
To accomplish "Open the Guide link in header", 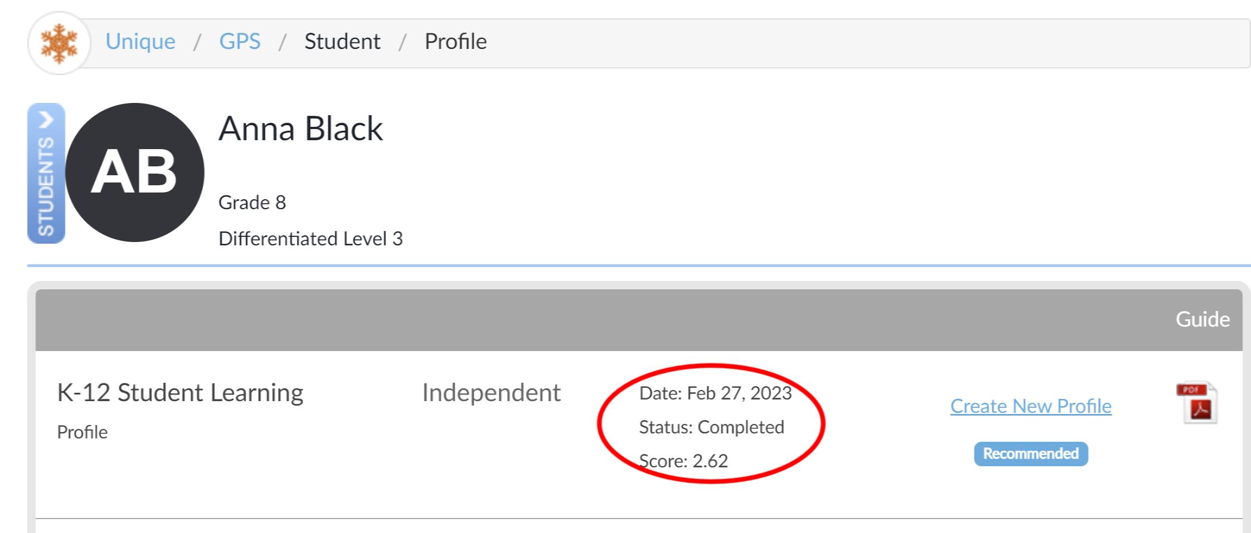I will [x=1203, y=319].
